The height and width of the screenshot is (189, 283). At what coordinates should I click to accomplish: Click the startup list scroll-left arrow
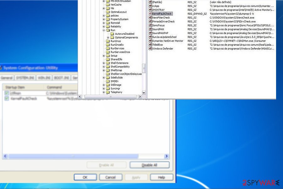[x=5, y=156]
